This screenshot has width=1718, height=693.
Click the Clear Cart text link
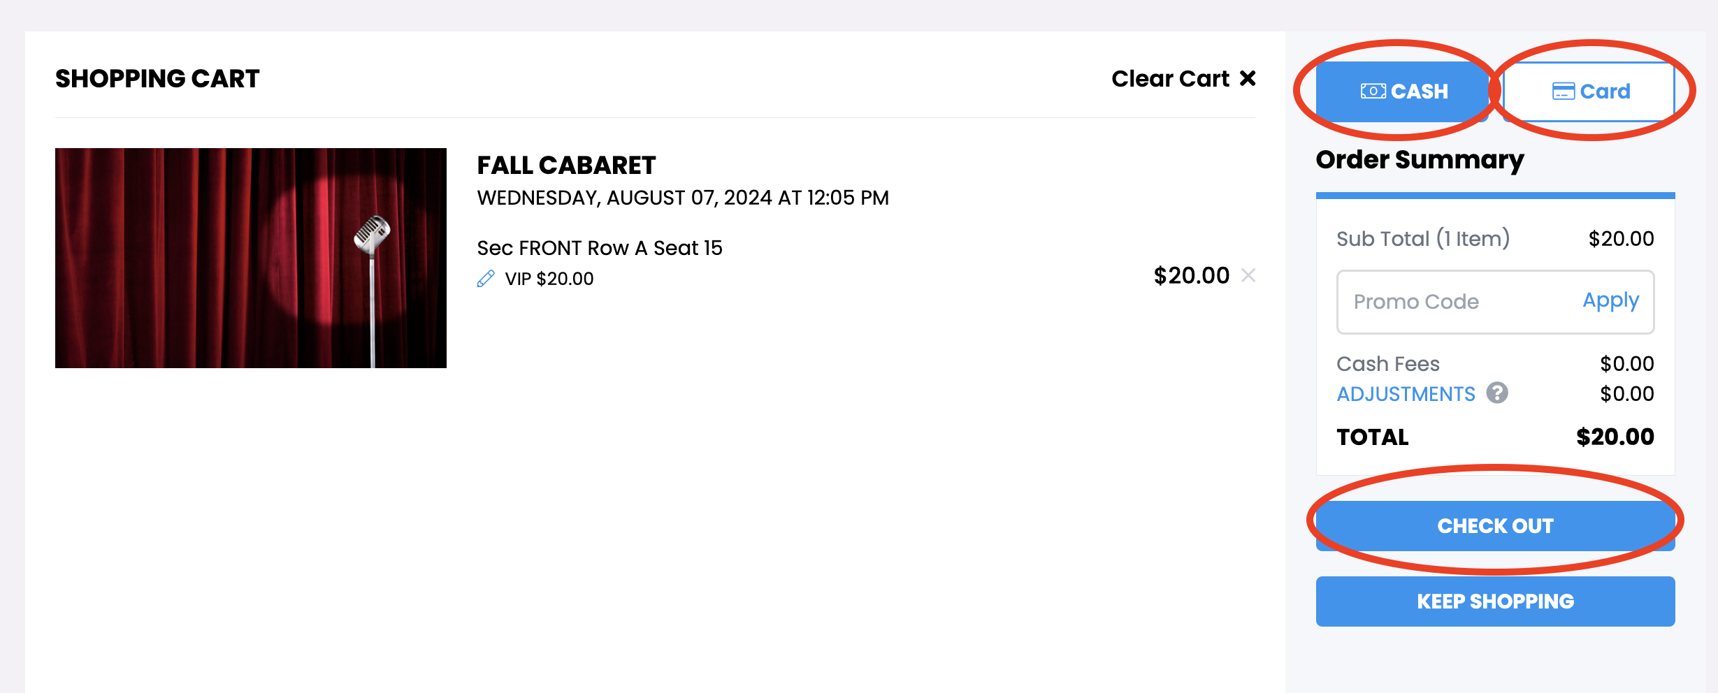pyautogui.click(x=1171, y=78)
